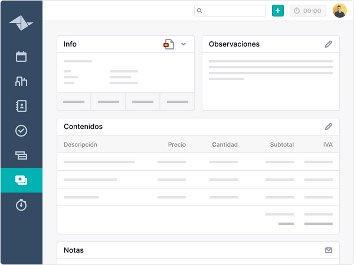Click the Descripción column header
This screenshot has height=265, width=354.
pyautogui.click(x=80, y=144)
